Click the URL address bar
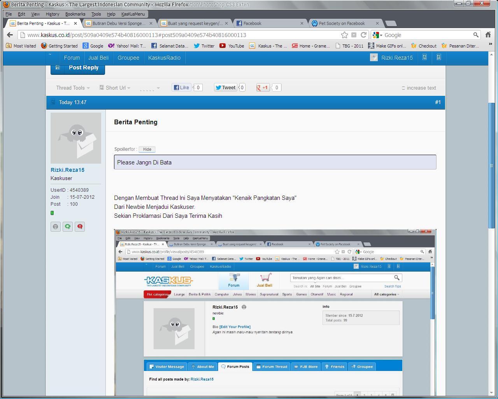498x399 pixels. [179, 35]
